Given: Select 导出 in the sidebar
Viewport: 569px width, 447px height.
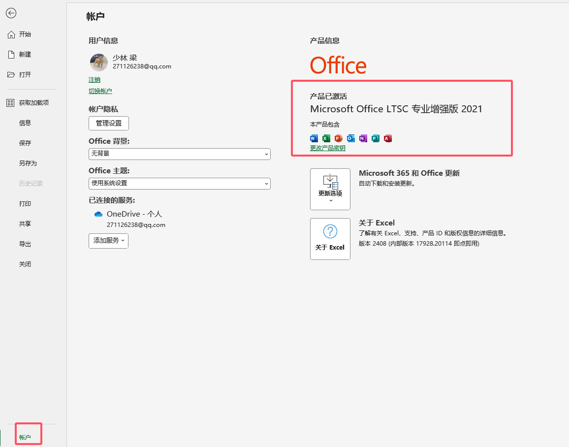Looking at the screenshot, I should 25,244.
